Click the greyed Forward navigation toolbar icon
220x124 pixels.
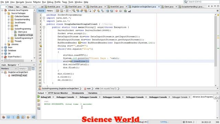coord(67,11)
